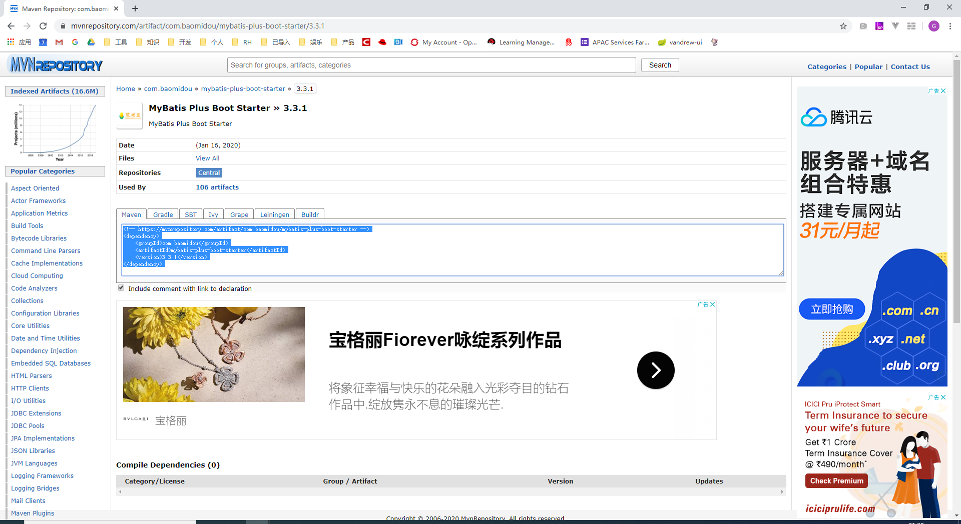Image resolution: width=961 pixels, height=524 pixels.
Task: Open the vandrew-ui bookmark
Action: 680,42
